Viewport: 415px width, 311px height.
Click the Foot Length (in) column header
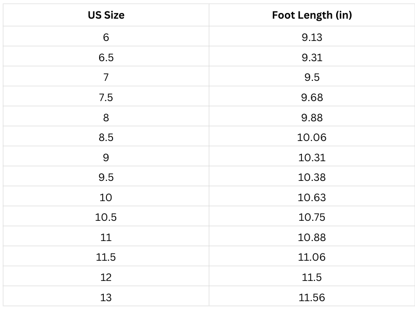click(312, 15)
